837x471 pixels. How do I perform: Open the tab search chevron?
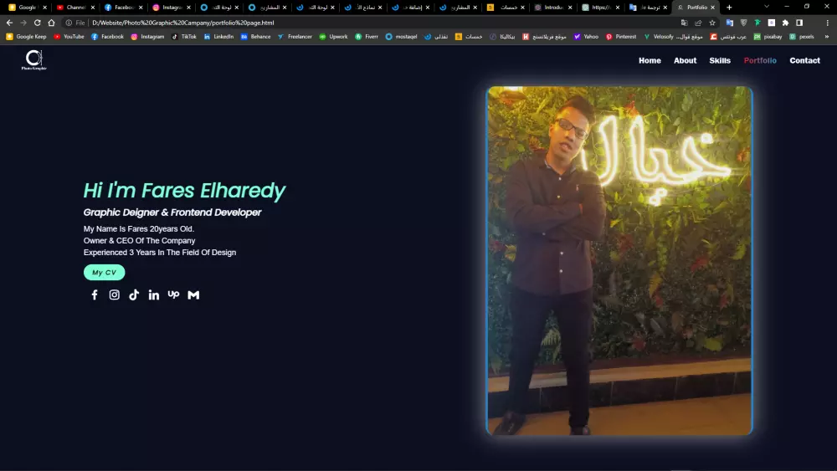point(767,7)
